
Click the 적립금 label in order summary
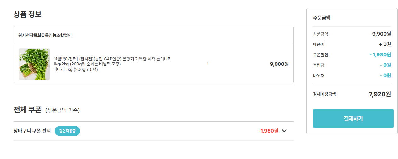click(x=319, y=65)
